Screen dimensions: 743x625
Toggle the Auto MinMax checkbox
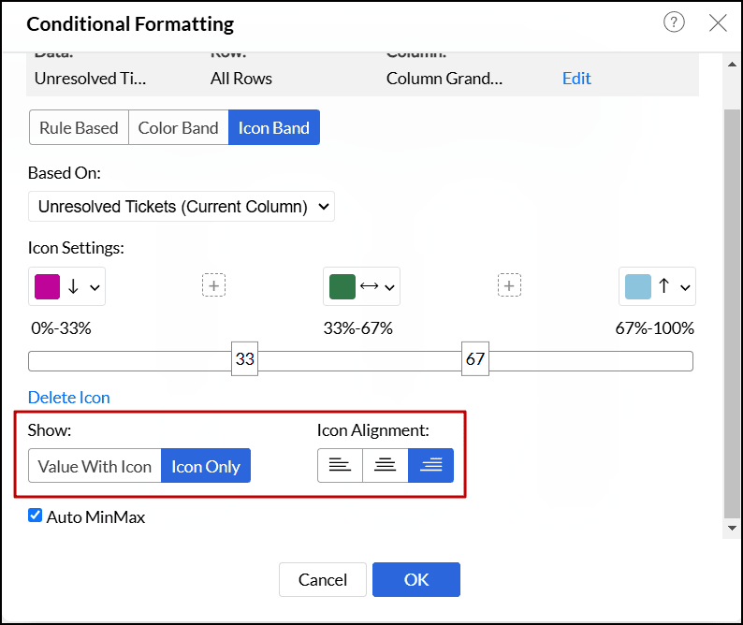tap(36, 516)
